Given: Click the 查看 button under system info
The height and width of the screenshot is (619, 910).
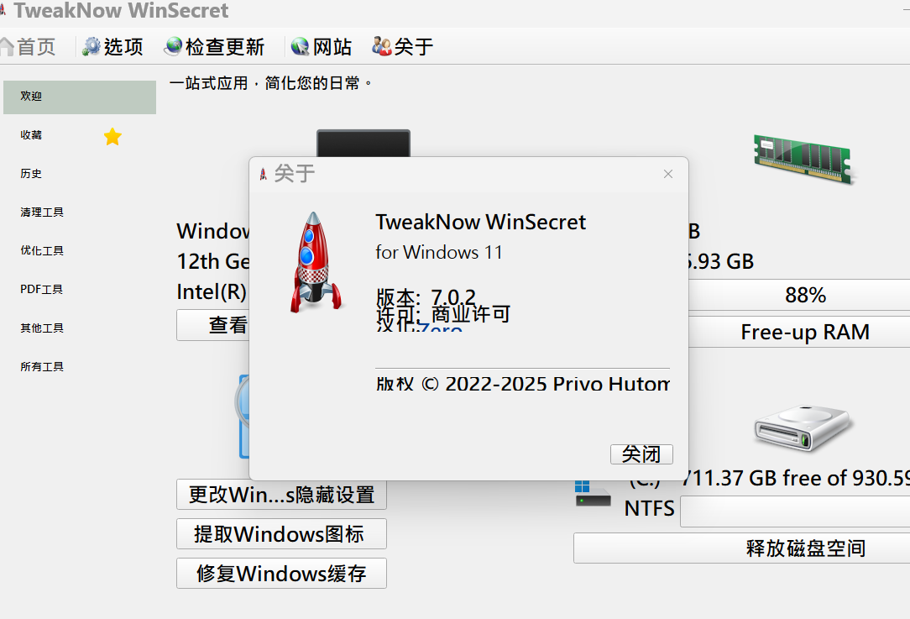Looking at the screenshot, I should 213,325.
